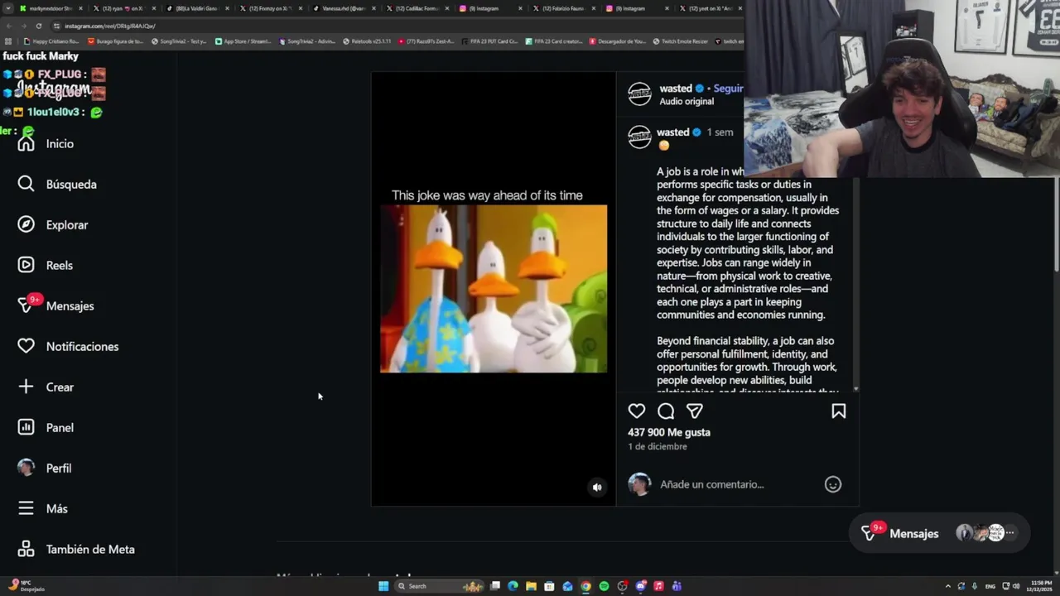Click the duck reel video
This screenshot has width=1060, height=596.
click(x=494, y=289)
